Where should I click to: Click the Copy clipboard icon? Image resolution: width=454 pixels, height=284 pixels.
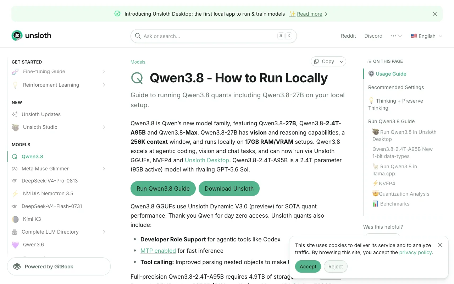tap(316, 61)
